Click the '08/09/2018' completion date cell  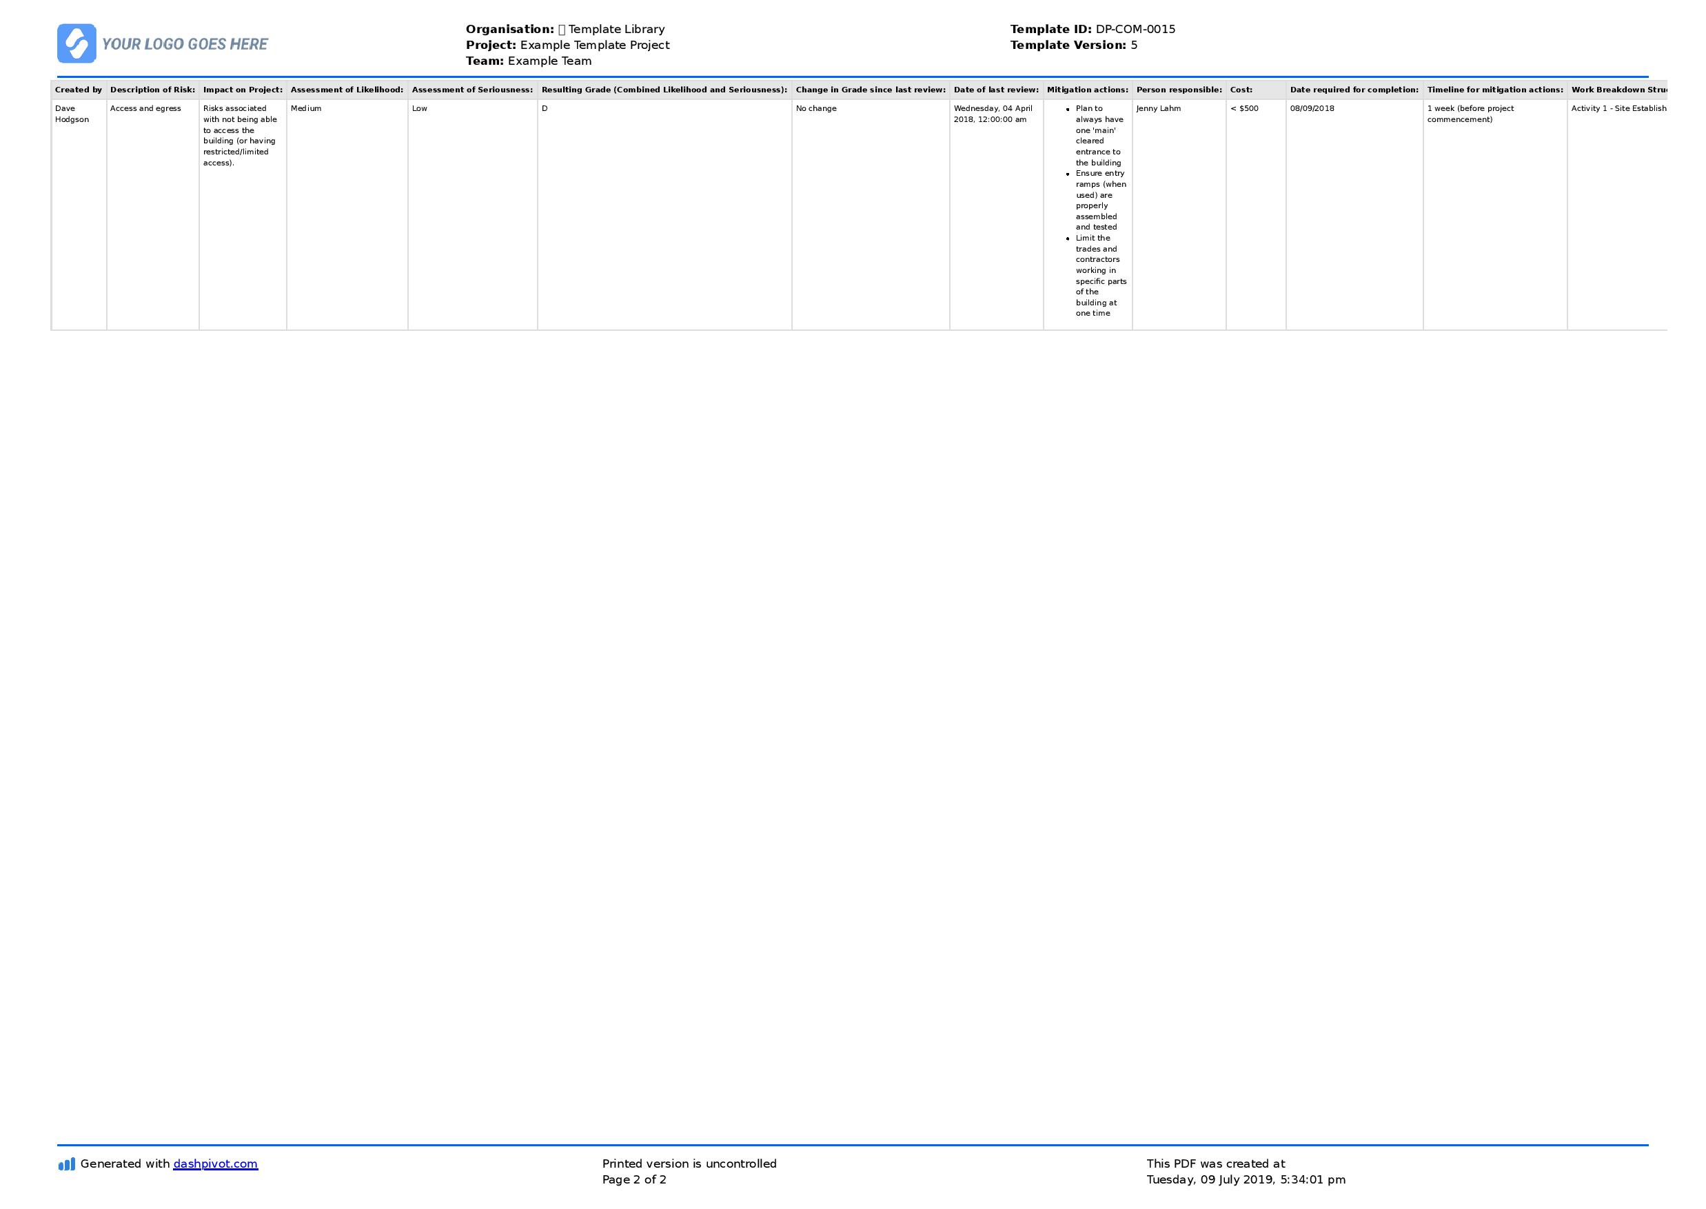pyautogui.click(x=1354, y=214)
